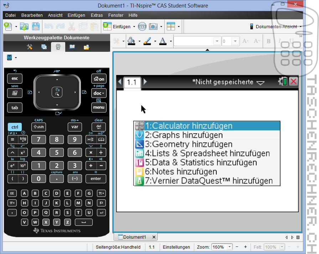
Task: Click the trig key on keypad
Action: [x=23, y=139]
